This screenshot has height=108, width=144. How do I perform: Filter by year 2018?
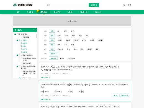(x=66, y=36)
